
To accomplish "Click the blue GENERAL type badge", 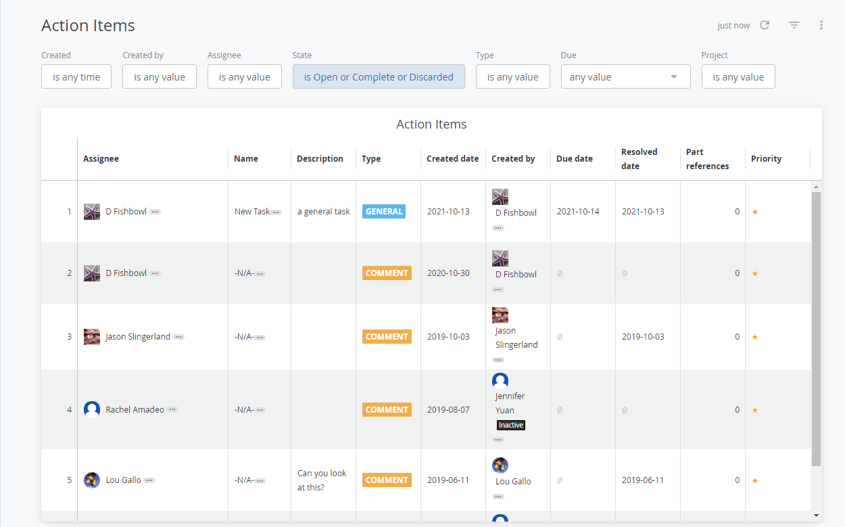I will [x=384, y=212].
